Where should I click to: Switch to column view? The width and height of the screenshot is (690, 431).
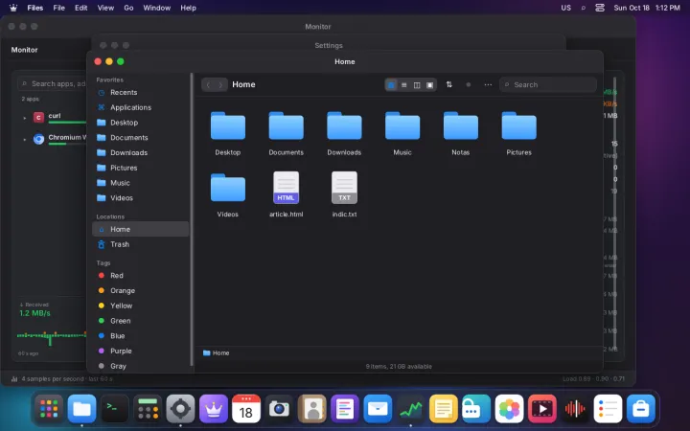(x=417, y=85)
